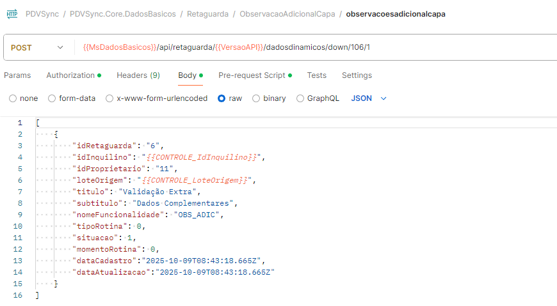
Task: Open the POST method dropdown
Action: click(37, 48)
